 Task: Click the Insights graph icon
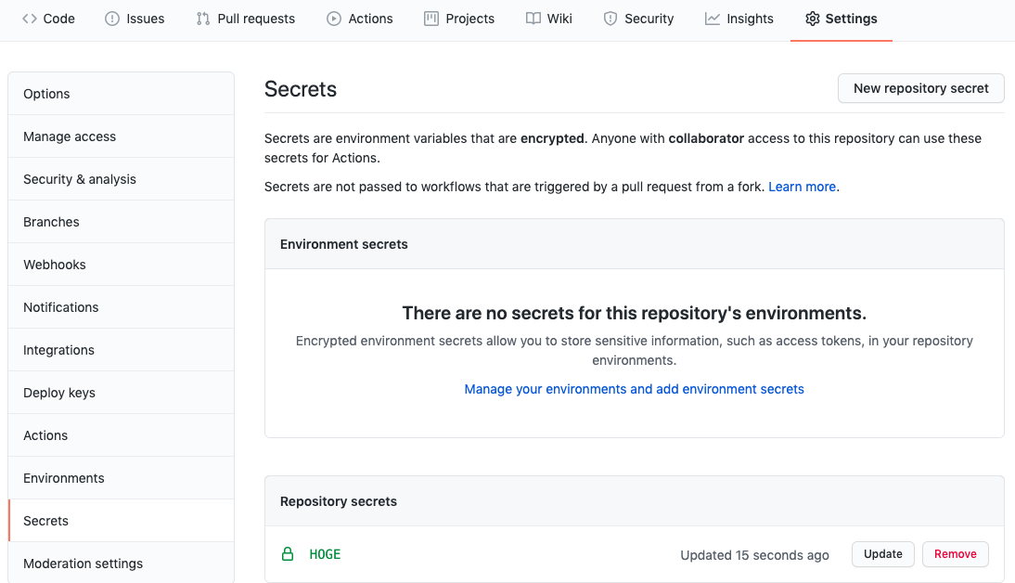(713, 19)
